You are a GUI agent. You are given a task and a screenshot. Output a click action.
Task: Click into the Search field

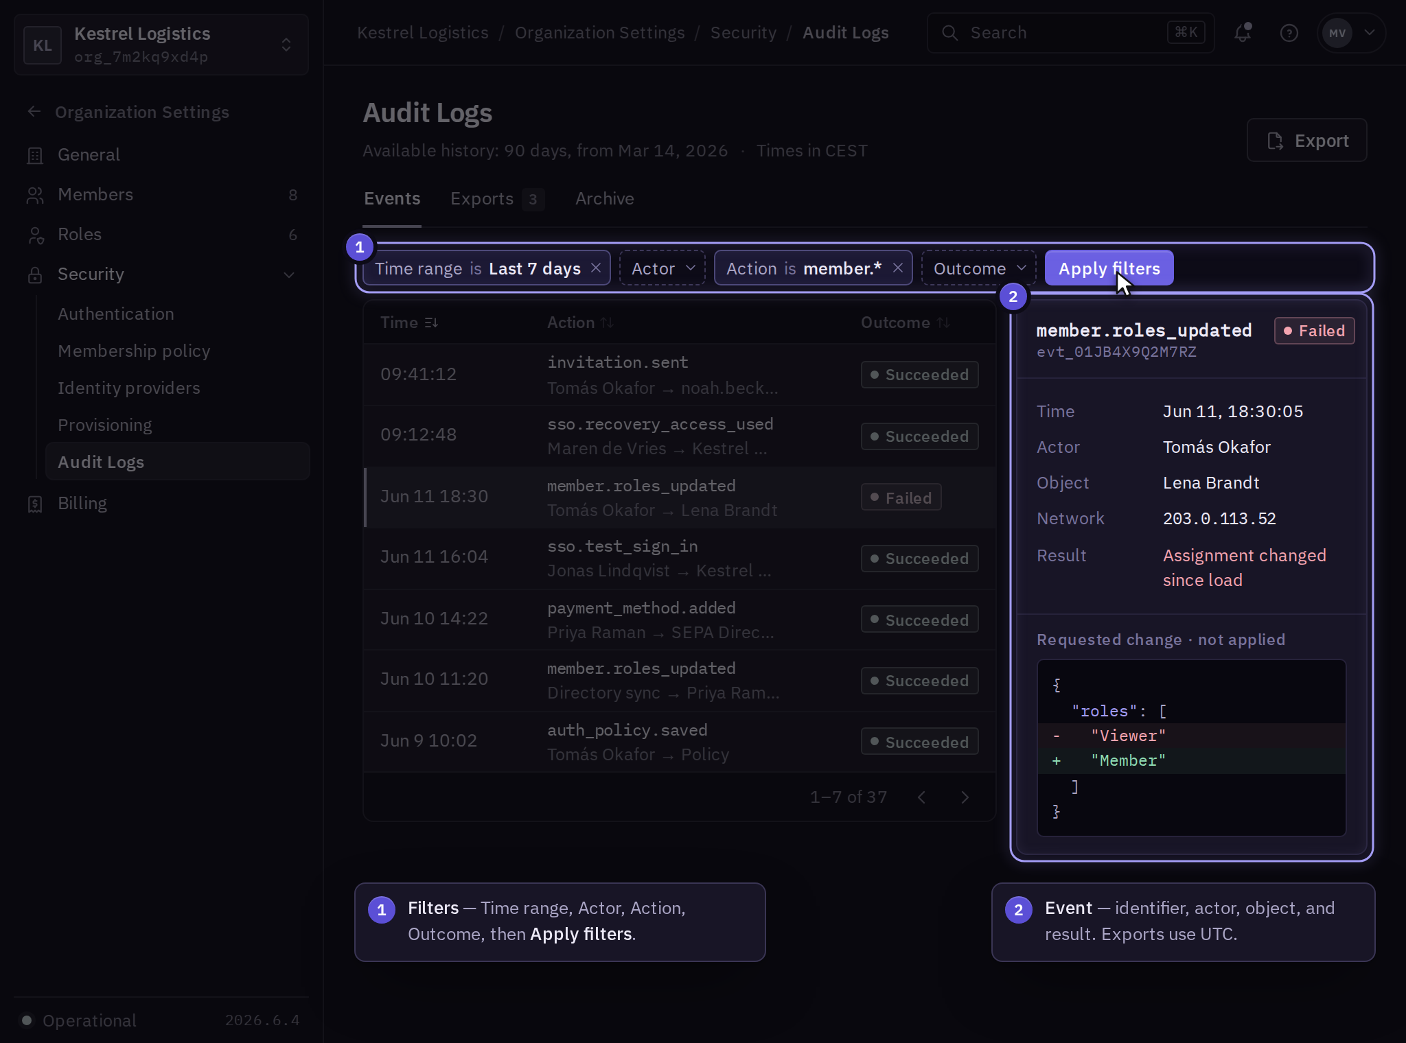(1070, 32)
